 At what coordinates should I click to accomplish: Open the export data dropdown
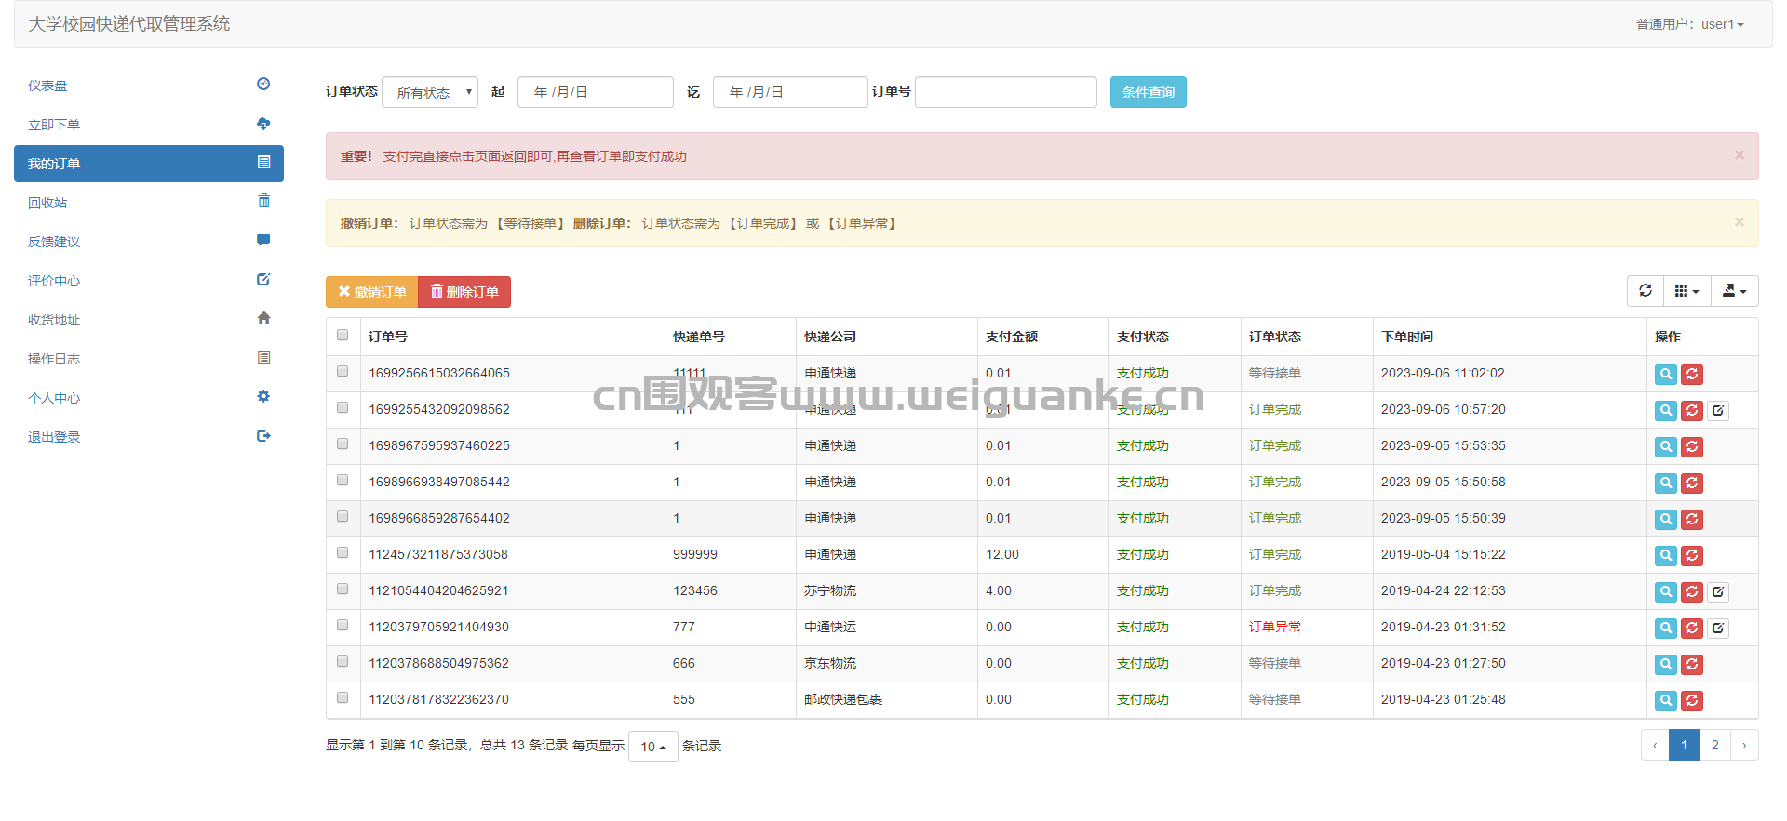pyautogui.click(x=1734, y=291)
